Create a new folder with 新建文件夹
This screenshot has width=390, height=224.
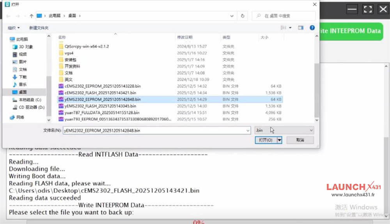(x=39, y=28)
